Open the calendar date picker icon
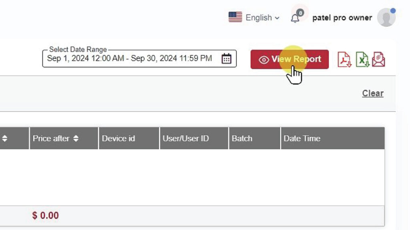410x230 pixels. point(226,59)
